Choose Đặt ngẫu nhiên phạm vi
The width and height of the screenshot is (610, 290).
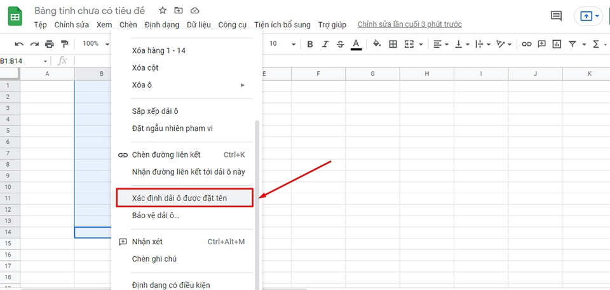click(x=186, y=128)
